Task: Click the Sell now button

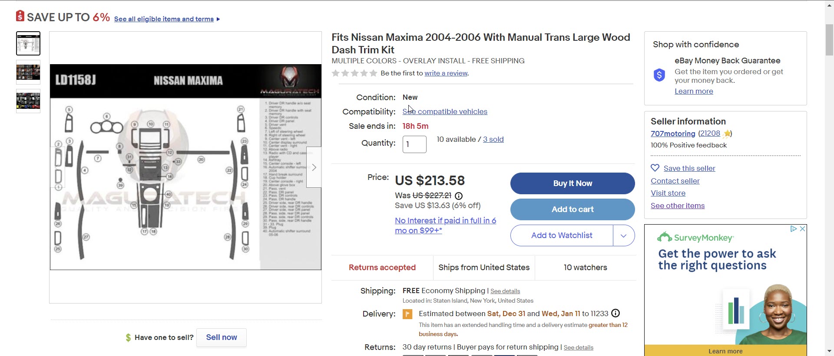Action: pos(221,337)
